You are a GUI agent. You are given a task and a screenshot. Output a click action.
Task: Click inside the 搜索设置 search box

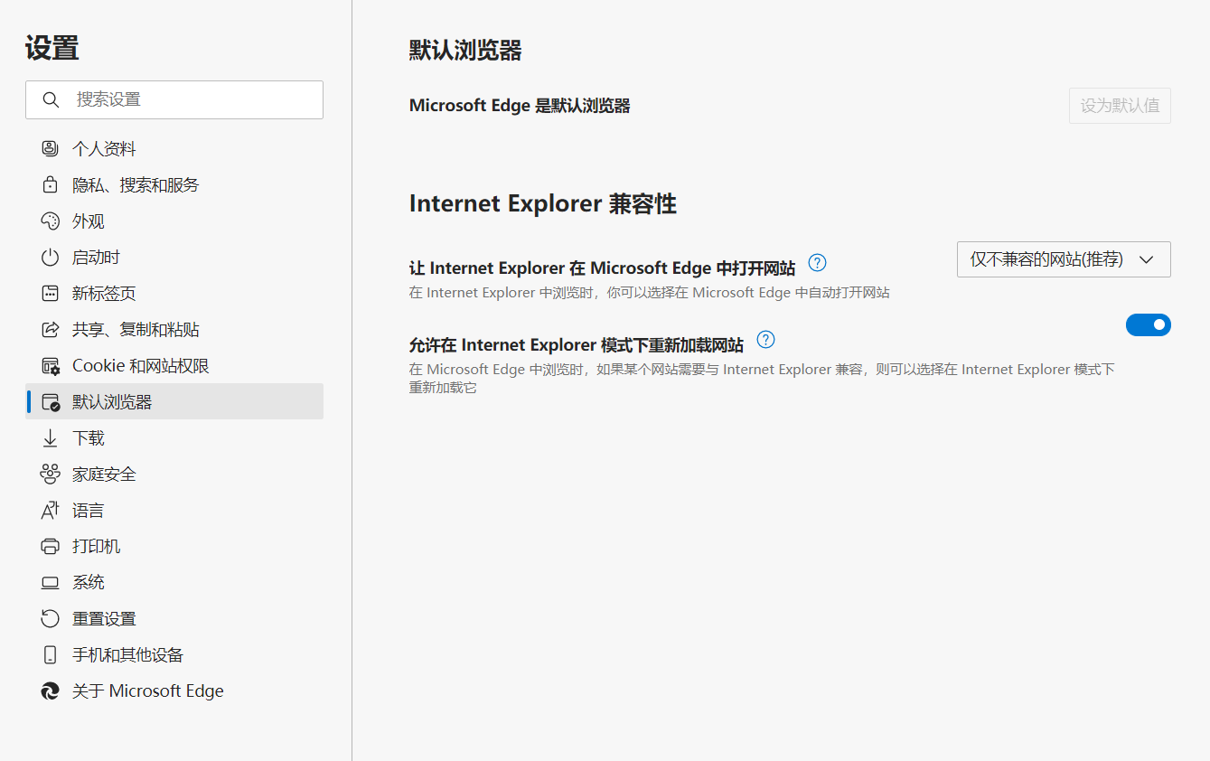click(181, 99)
